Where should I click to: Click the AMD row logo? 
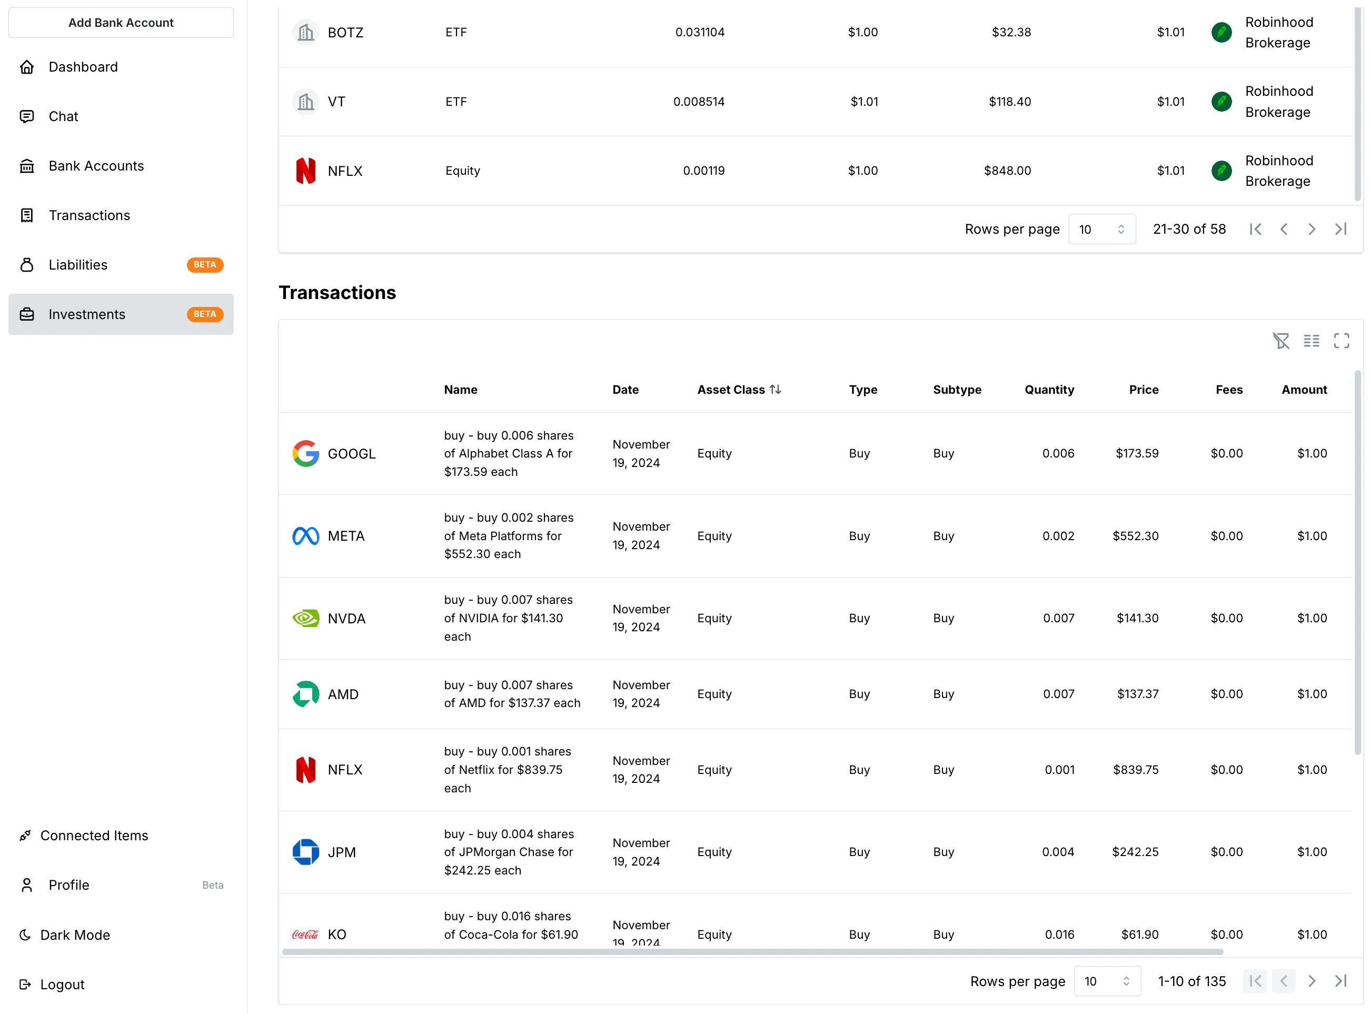tap(306, 695)
